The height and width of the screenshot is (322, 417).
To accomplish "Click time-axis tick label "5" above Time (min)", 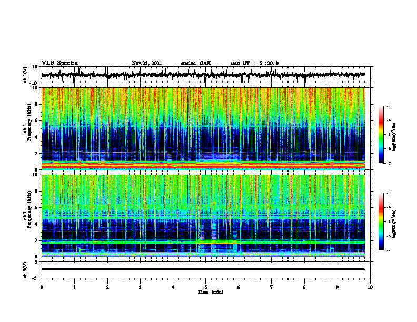I will click(x=206, y=287).
